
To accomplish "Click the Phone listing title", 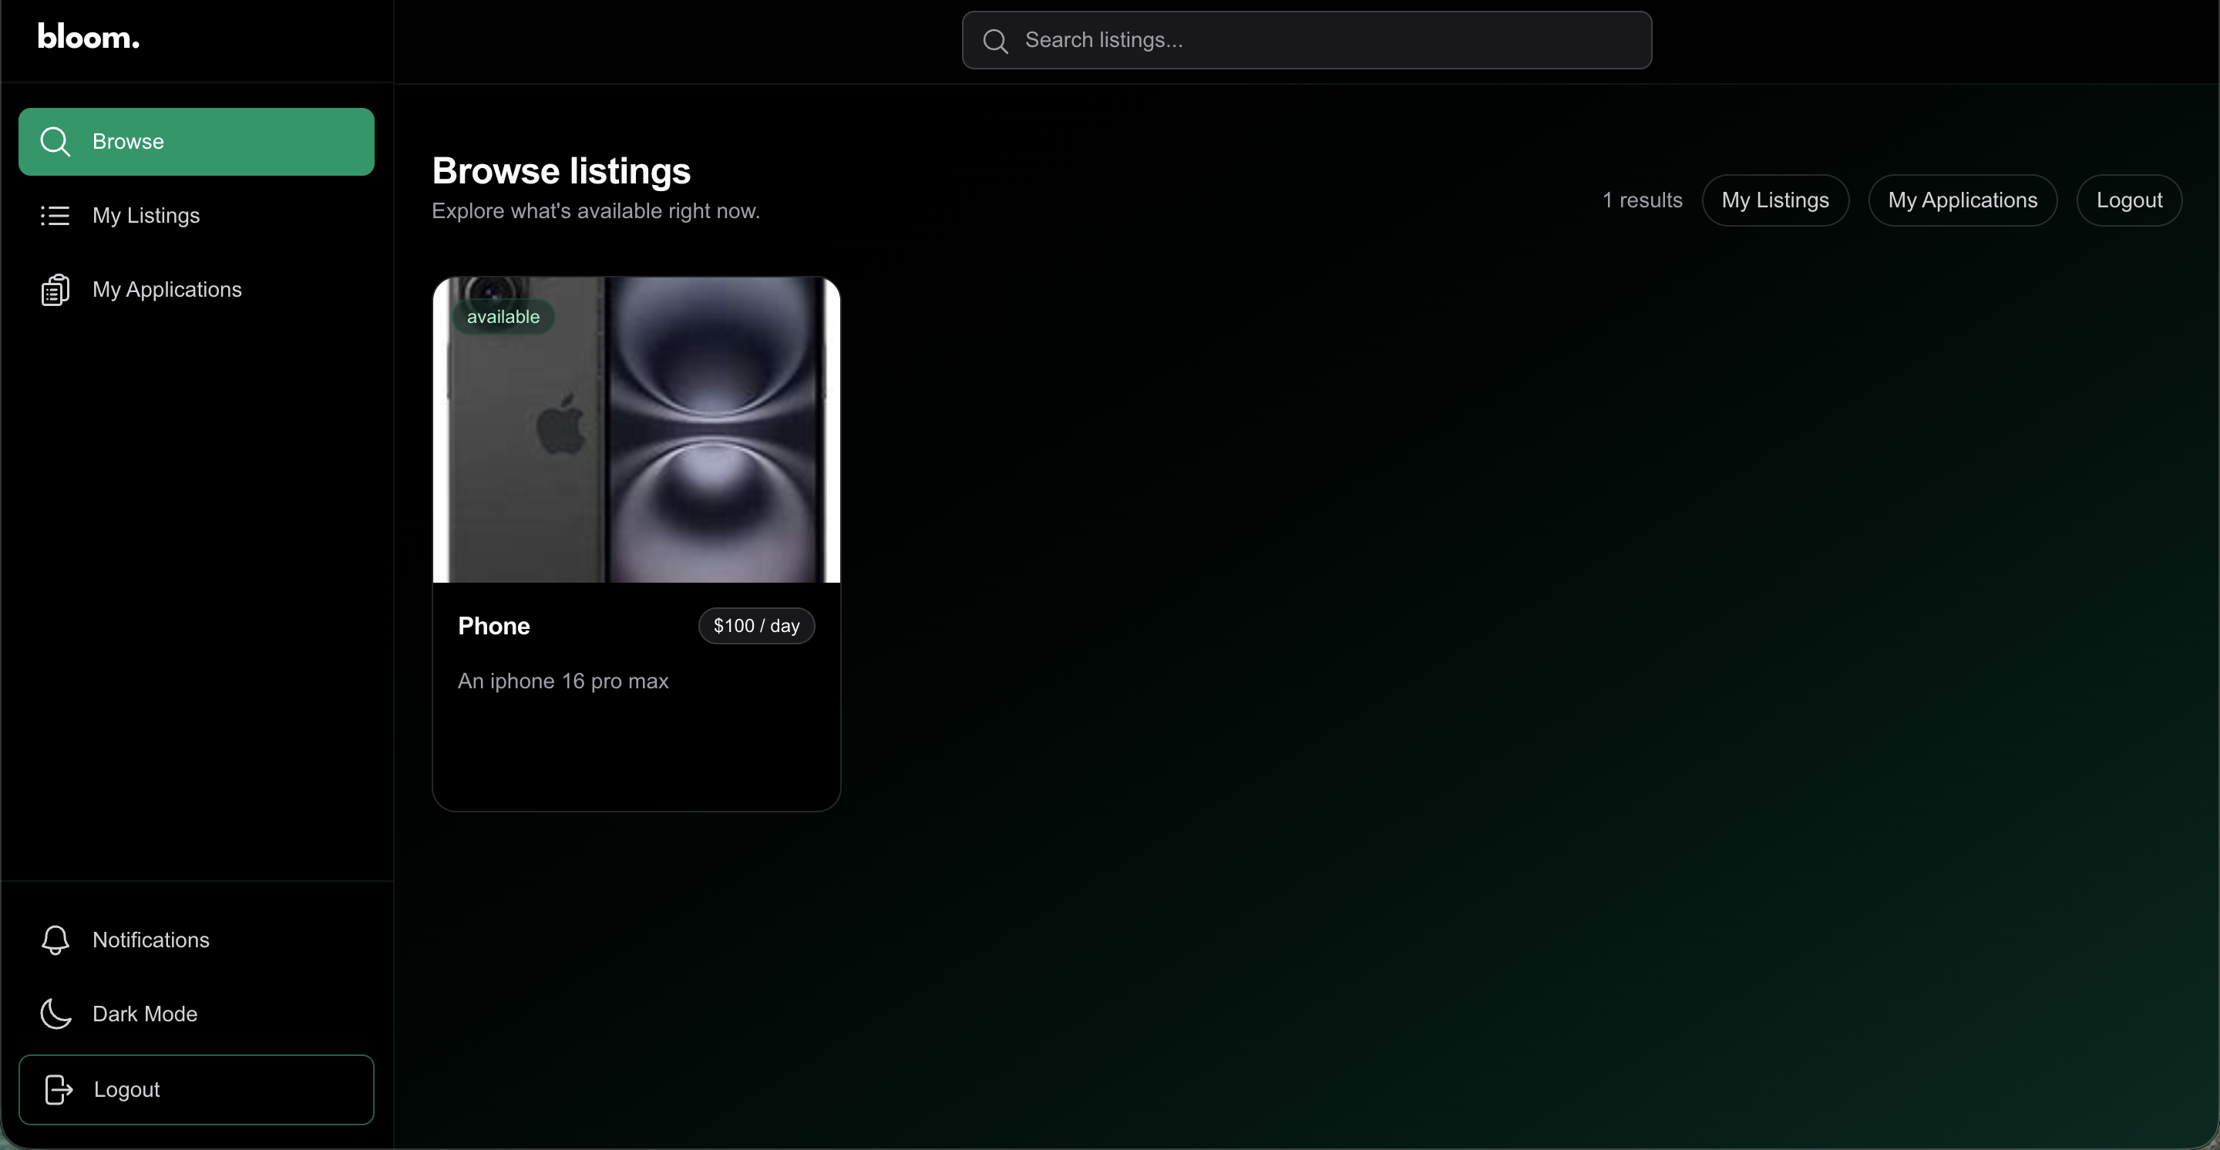I will pos(494,626).
